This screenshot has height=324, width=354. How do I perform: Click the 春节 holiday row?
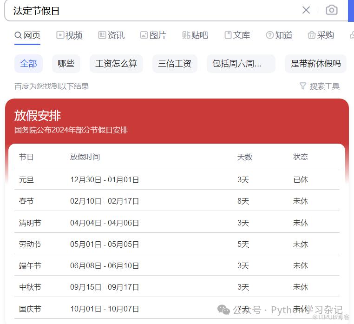177,201
